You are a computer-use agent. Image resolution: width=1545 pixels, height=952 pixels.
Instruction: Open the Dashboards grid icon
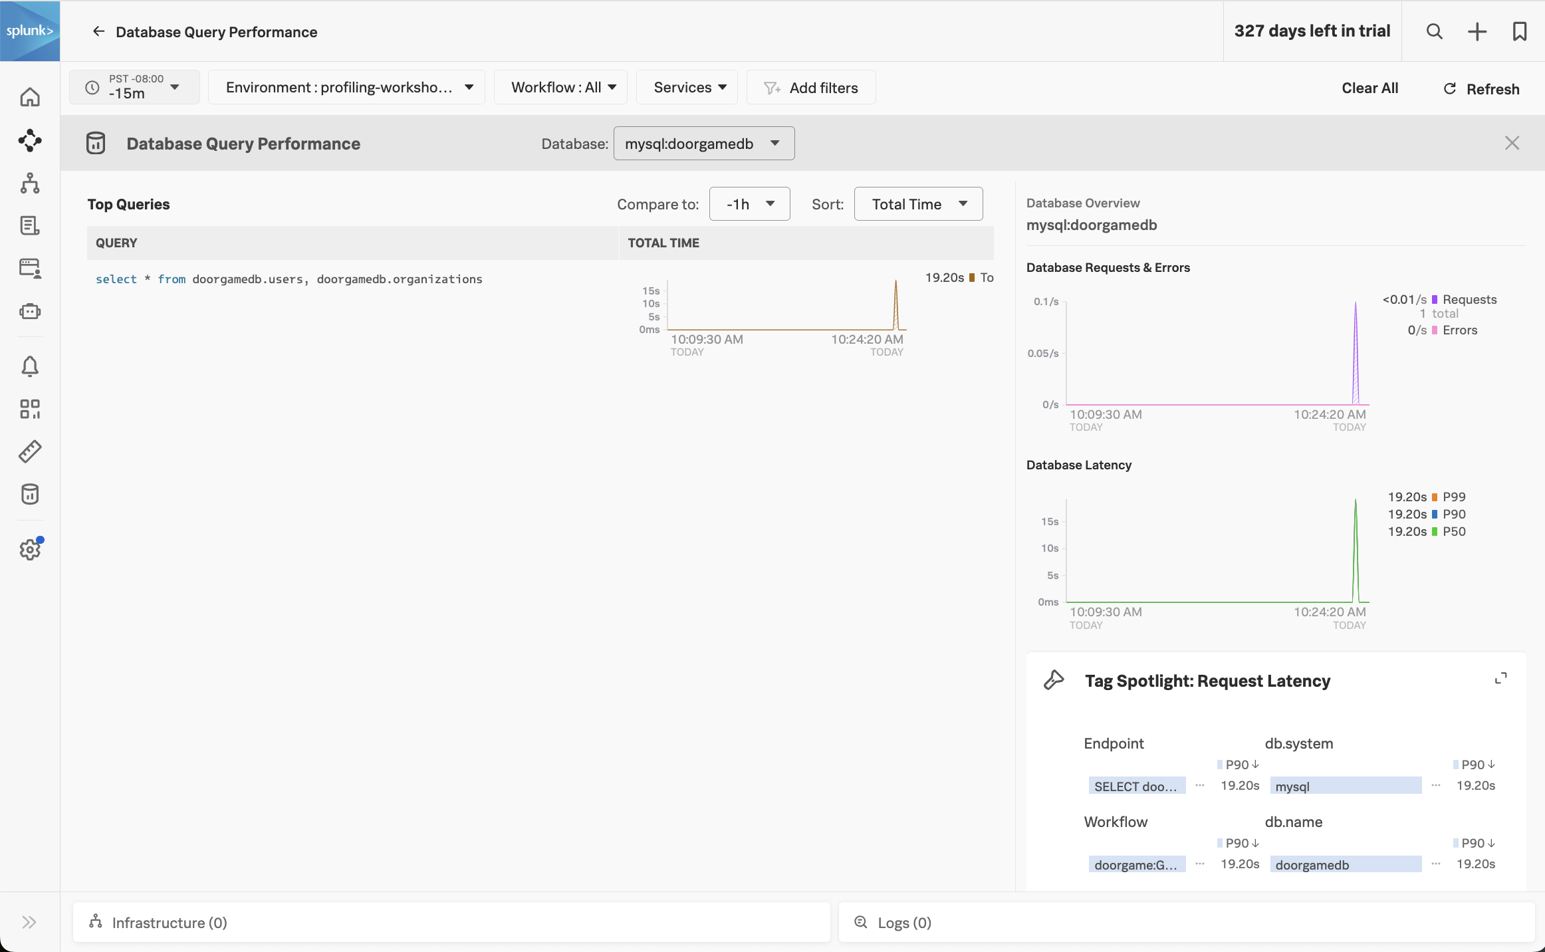(30, 409)
